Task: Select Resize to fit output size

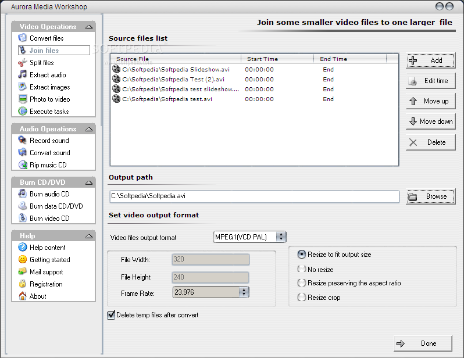Action: point(301,254)
